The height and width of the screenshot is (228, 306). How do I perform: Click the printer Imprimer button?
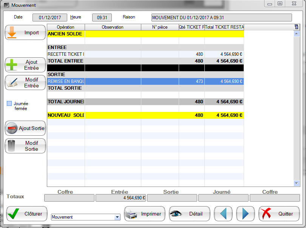pos(145,214)
